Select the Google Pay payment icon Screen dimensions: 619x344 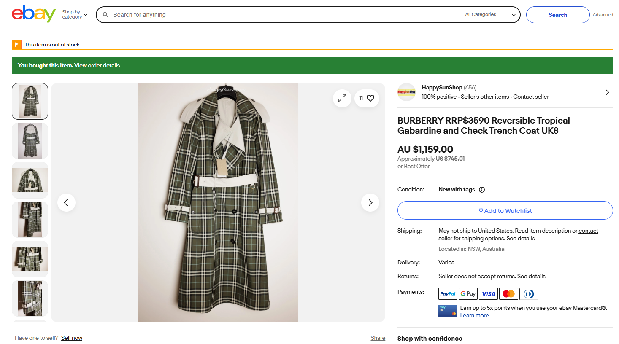click(468, 294)
